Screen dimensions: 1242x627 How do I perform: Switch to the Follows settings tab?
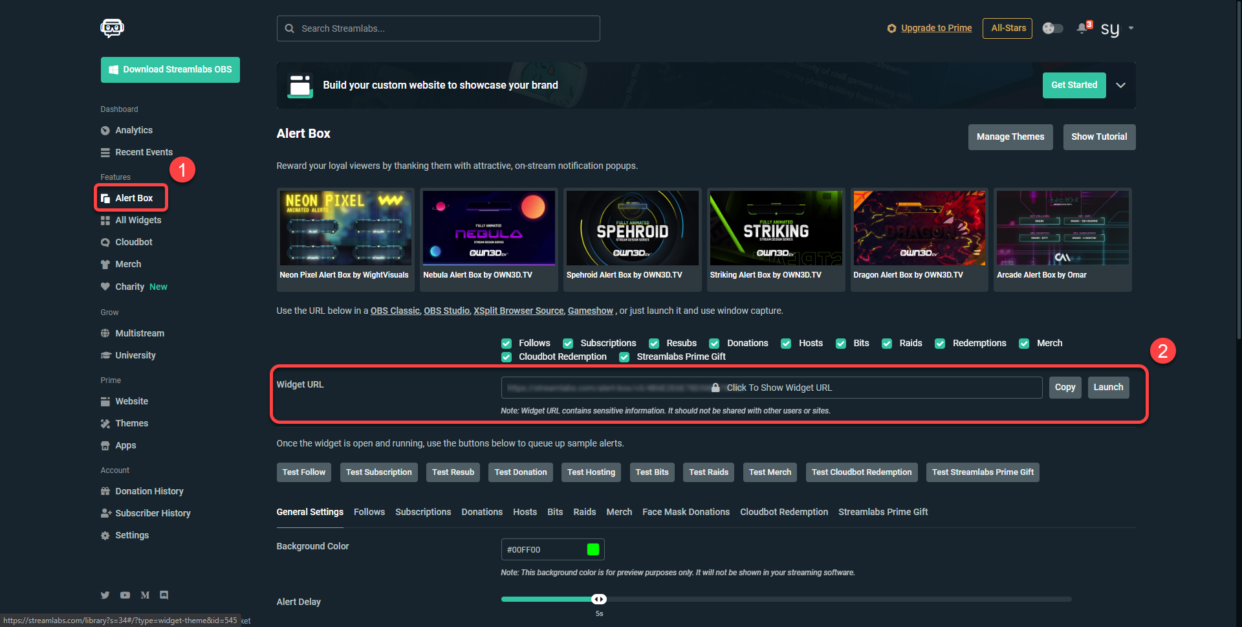[x=369, y=512]
